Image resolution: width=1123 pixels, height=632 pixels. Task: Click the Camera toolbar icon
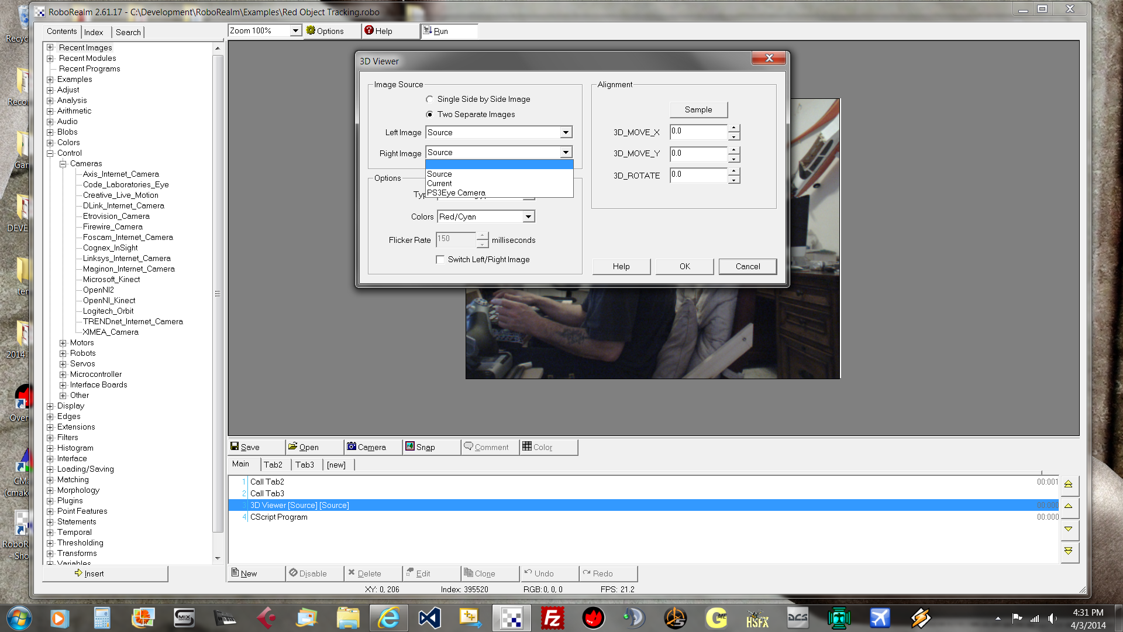tap(352, 446)
